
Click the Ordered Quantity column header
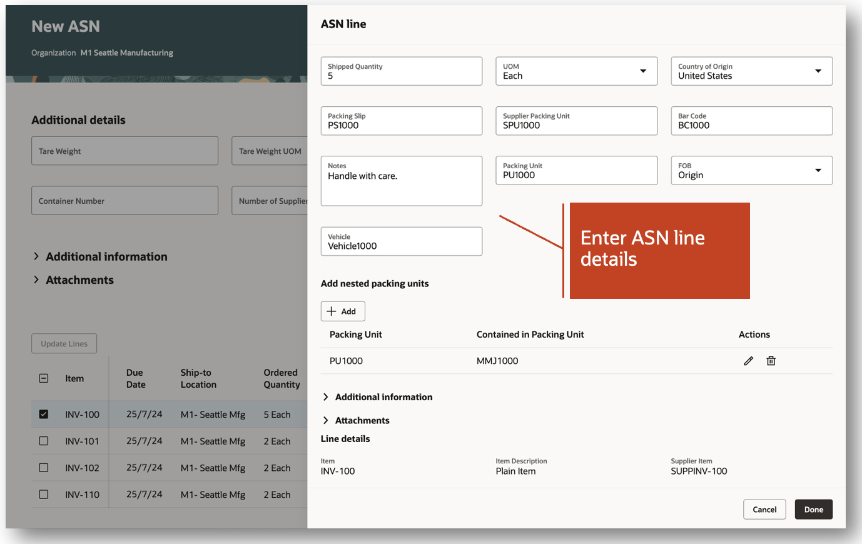281,378
